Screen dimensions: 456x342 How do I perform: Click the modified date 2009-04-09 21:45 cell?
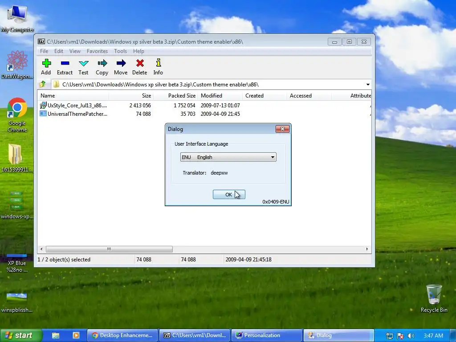click(x=220, y=114)
